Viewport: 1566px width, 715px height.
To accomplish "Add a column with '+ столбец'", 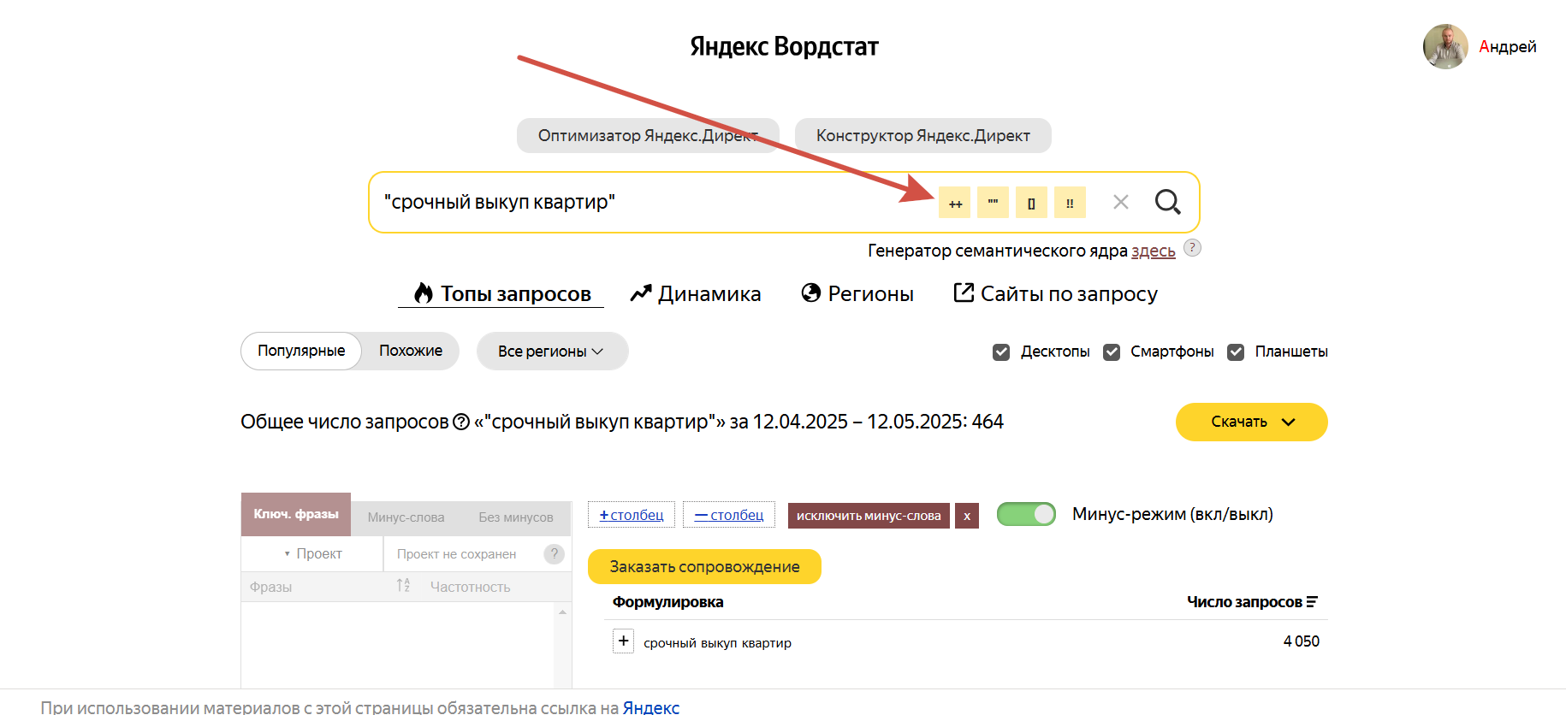I will click(632, 515).
